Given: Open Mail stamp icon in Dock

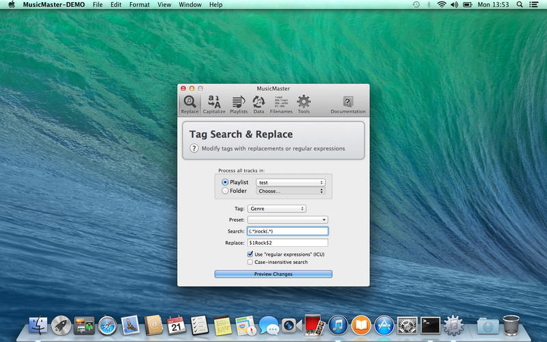Looking at the screenshot, I should [x=131, y=326].
